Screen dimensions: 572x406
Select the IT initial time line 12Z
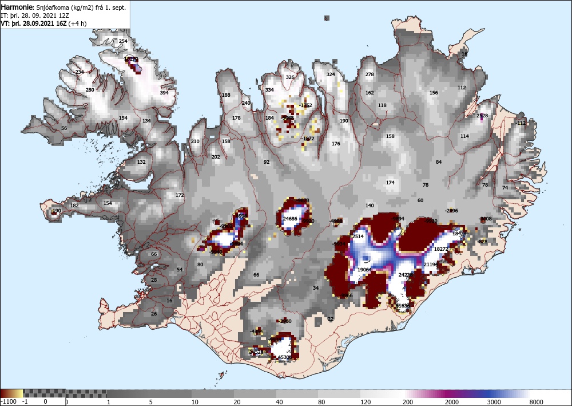point(35,15)
